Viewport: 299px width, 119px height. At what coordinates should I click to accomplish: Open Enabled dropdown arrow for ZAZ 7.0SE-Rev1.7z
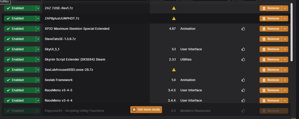[x=38, y=8]
